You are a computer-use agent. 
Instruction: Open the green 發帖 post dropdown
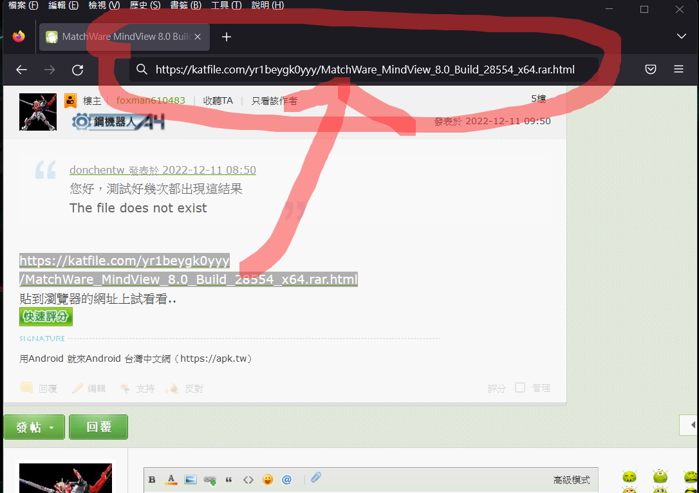coord(34,427)
